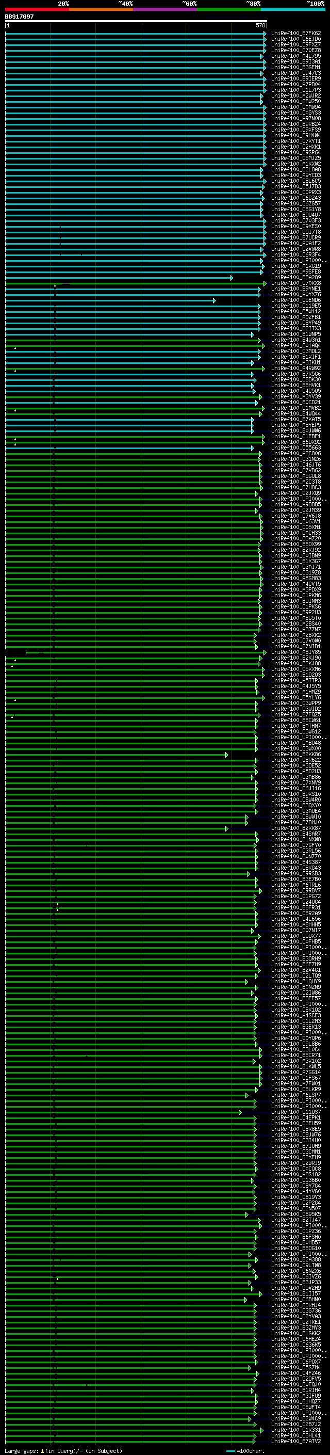The height and width of the screenshot is (1455, 330).
Task: Choose the UniRef100_Q7XYT1 hit name
Action: 296,141
